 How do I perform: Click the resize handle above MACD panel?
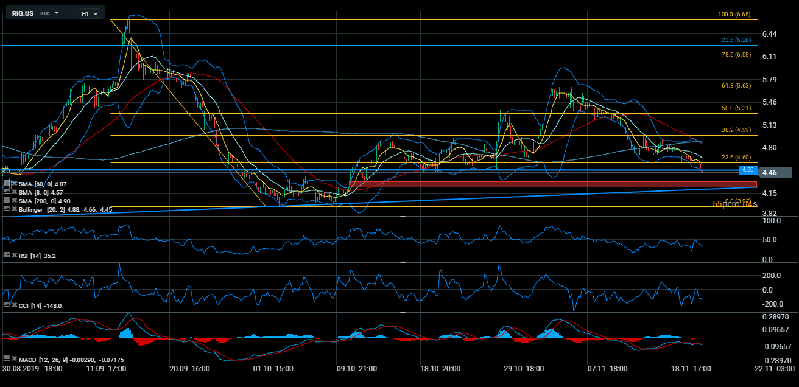(402, 313)
